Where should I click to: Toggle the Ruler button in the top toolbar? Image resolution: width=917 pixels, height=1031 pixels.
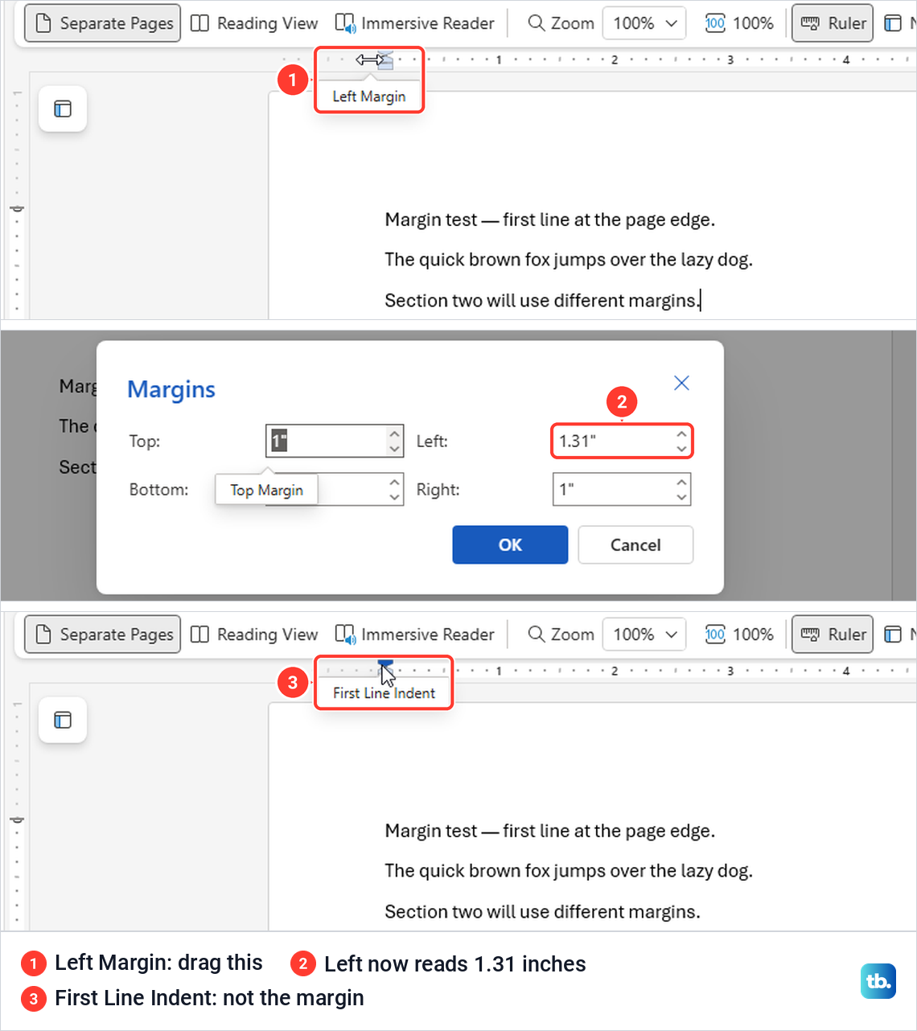[x=833, y=23]
